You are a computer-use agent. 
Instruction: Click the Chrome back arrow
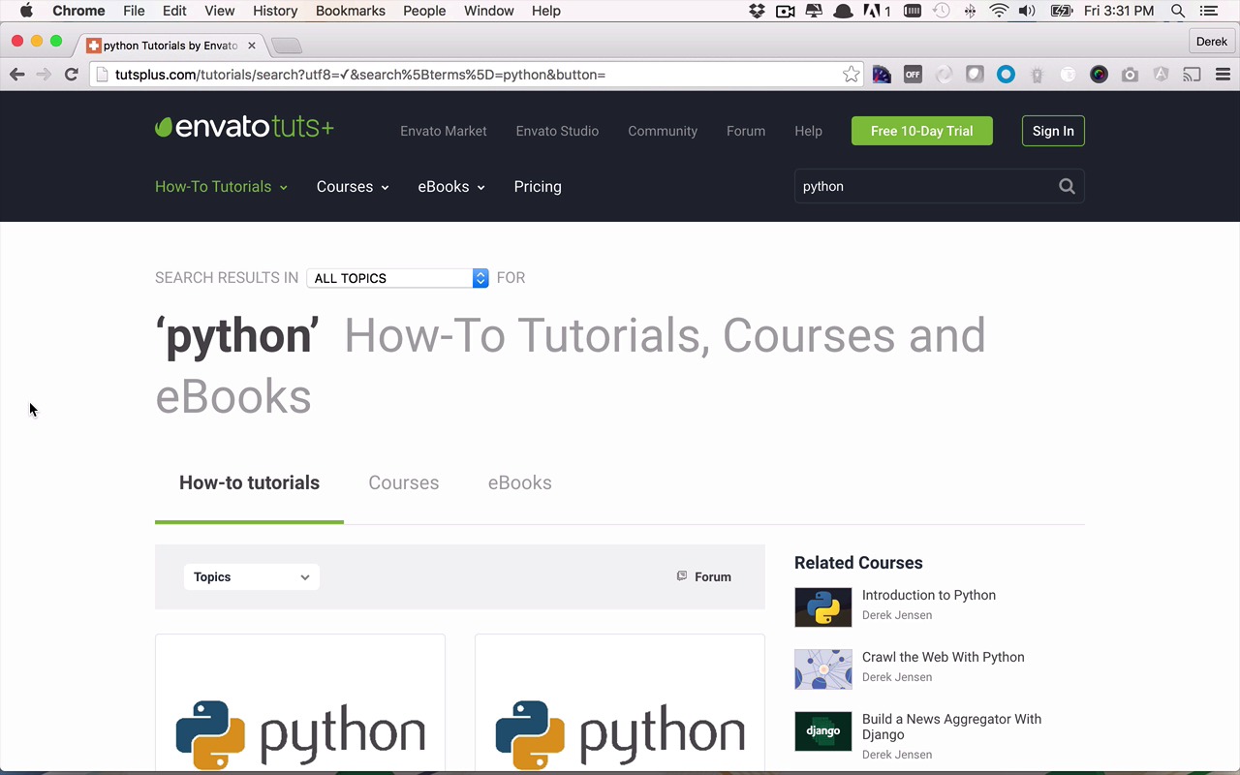[x=17, y=75]
